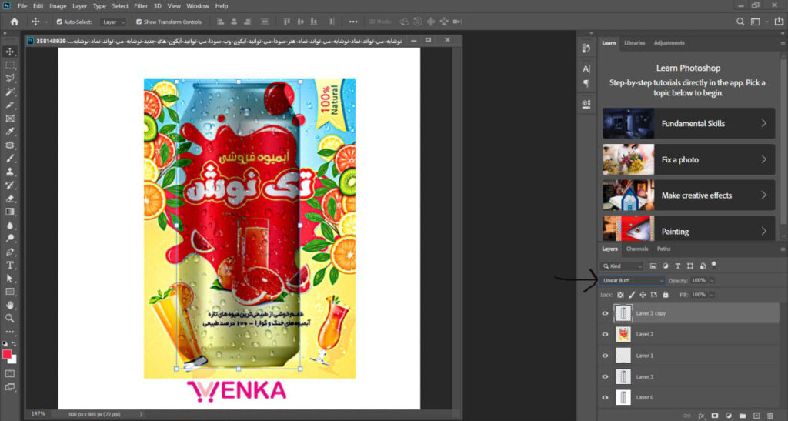Select the Eyedropper tool
This screenshot has height=421, width=788.
[x=9, y=132]
